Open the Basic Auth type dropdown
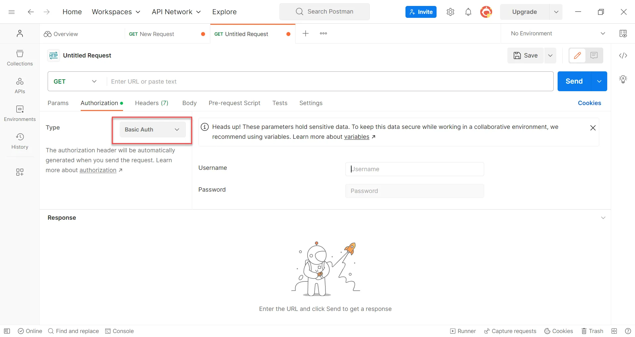This screenshot has height=337, width=635. pyautogui.click(x=152, y=130)
